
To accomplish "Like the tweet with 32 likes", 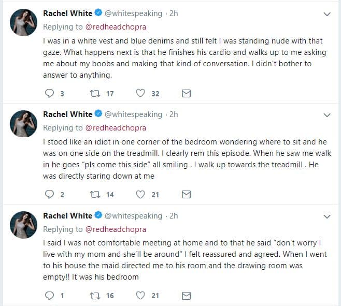I will [x=140, y=93].
